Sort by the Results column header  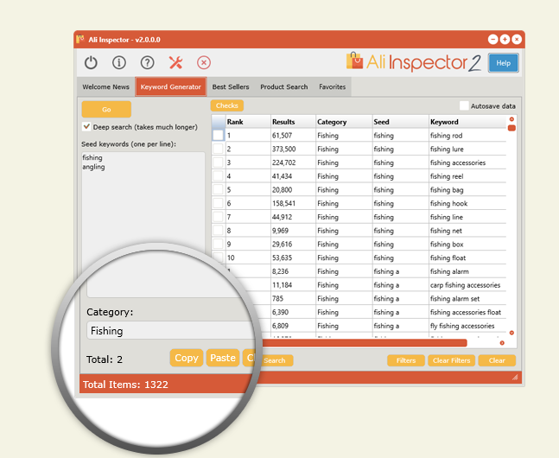tap(293, 122)
